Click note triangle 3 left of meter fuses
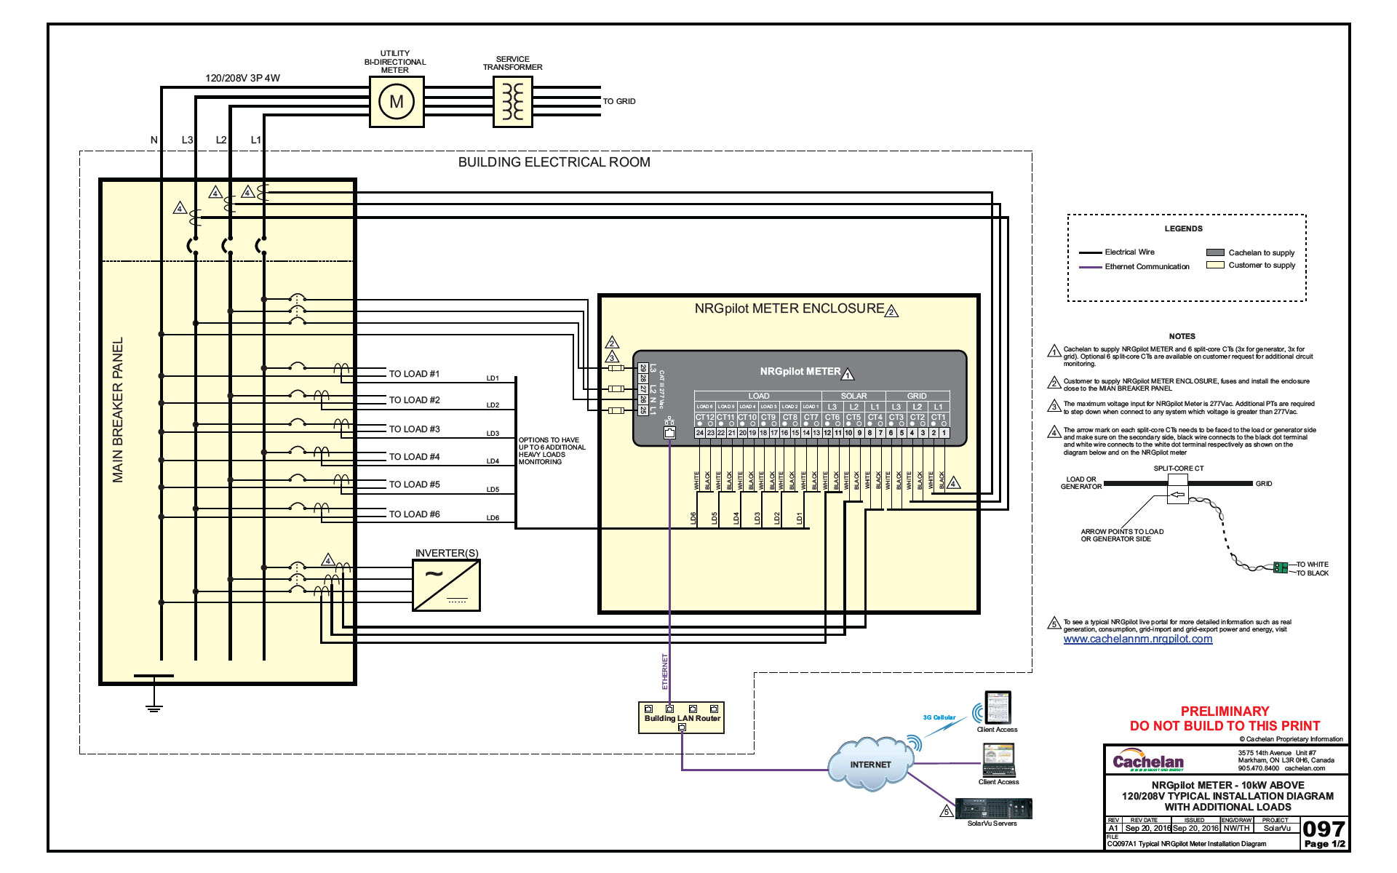This screenshot has height=873, width=1397. coord(612,357)
